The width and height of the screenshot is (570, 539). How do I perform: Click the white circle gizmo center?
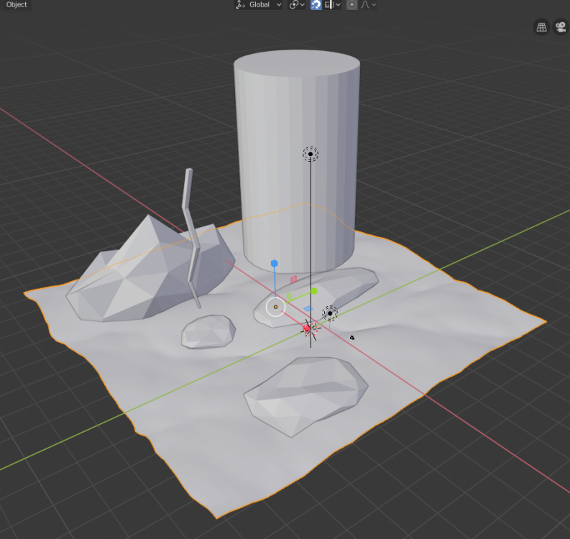point(275,307)
